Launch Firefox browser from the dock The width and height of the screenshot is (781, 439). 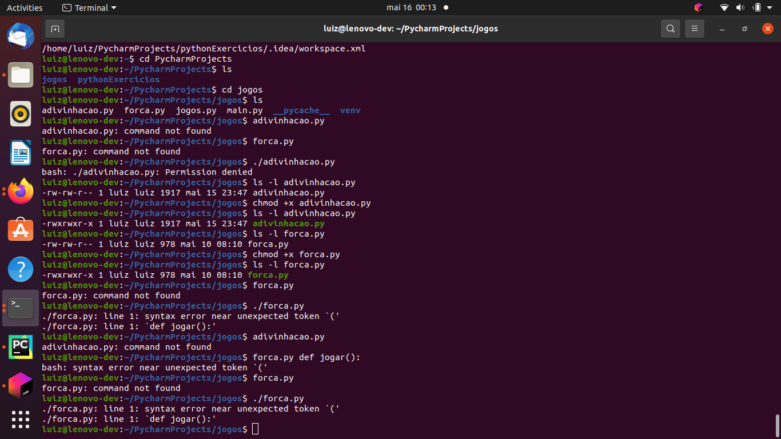point(21,191)
